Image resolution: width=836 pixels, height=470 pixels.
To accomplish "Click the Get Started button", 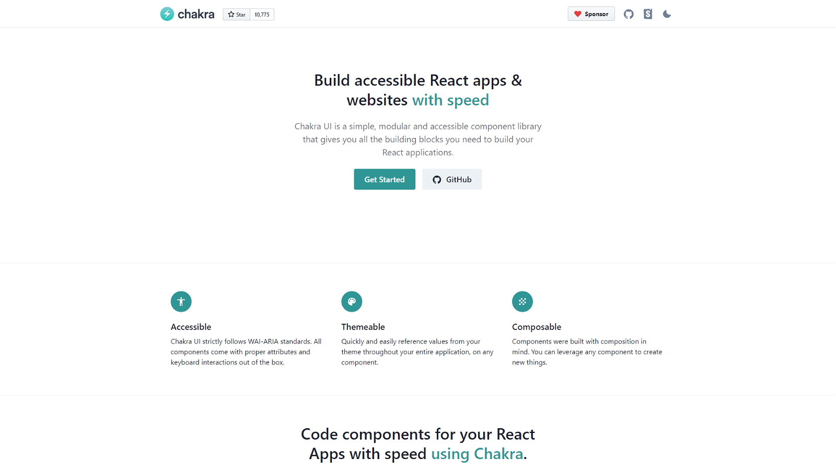I will (385, 179).
